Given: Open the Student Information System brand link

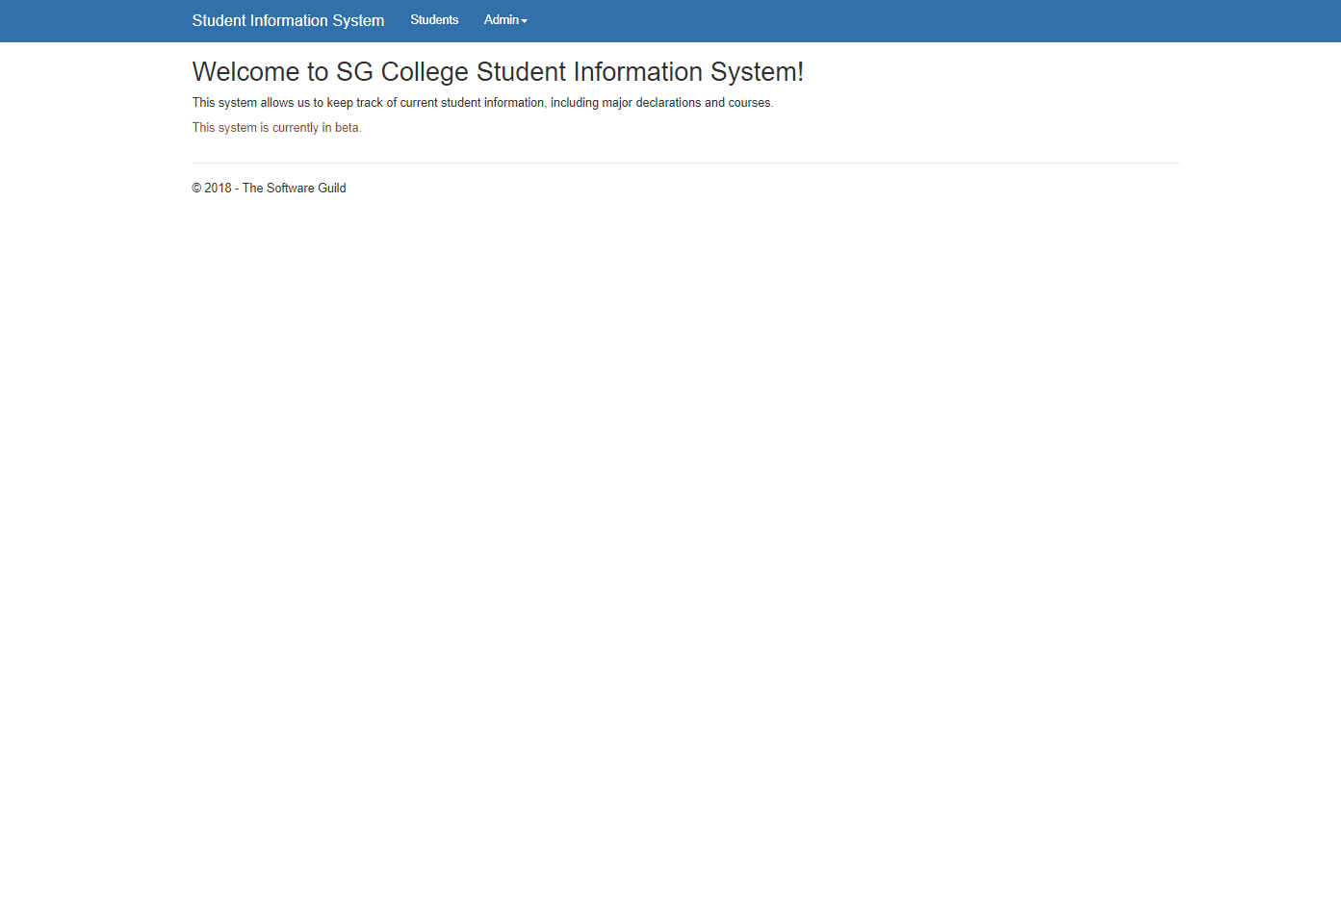Looking at the screenshot, I should click(288, 20).
